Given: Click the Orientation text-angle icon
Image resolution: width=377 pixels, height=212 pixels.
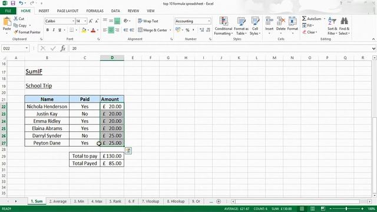Looking at the screenshot, I should click(125, 21).
